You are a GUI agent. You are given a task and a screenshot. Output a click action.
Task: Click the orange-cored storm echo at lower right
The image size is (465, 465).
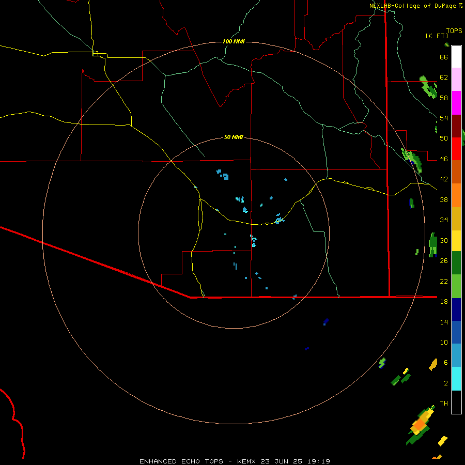[419, 425]
